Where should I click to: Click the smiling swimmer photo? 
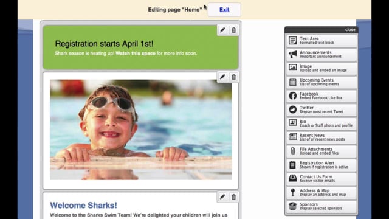click(x=141, y=130)
